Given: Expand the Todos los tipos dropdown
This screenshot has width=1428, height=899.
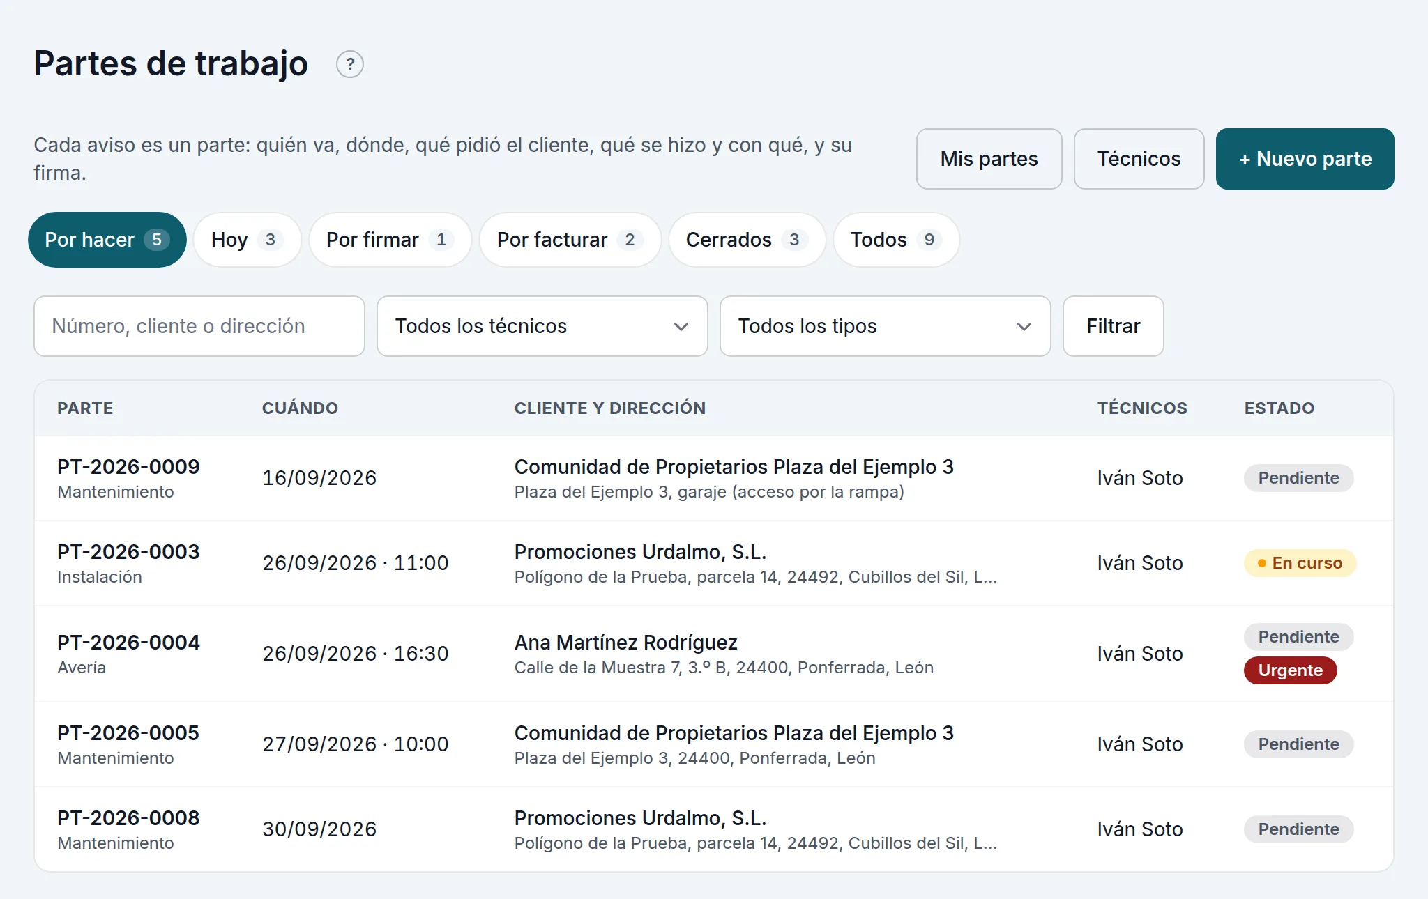Looking at the screenshot, I should tap(886, 326).
